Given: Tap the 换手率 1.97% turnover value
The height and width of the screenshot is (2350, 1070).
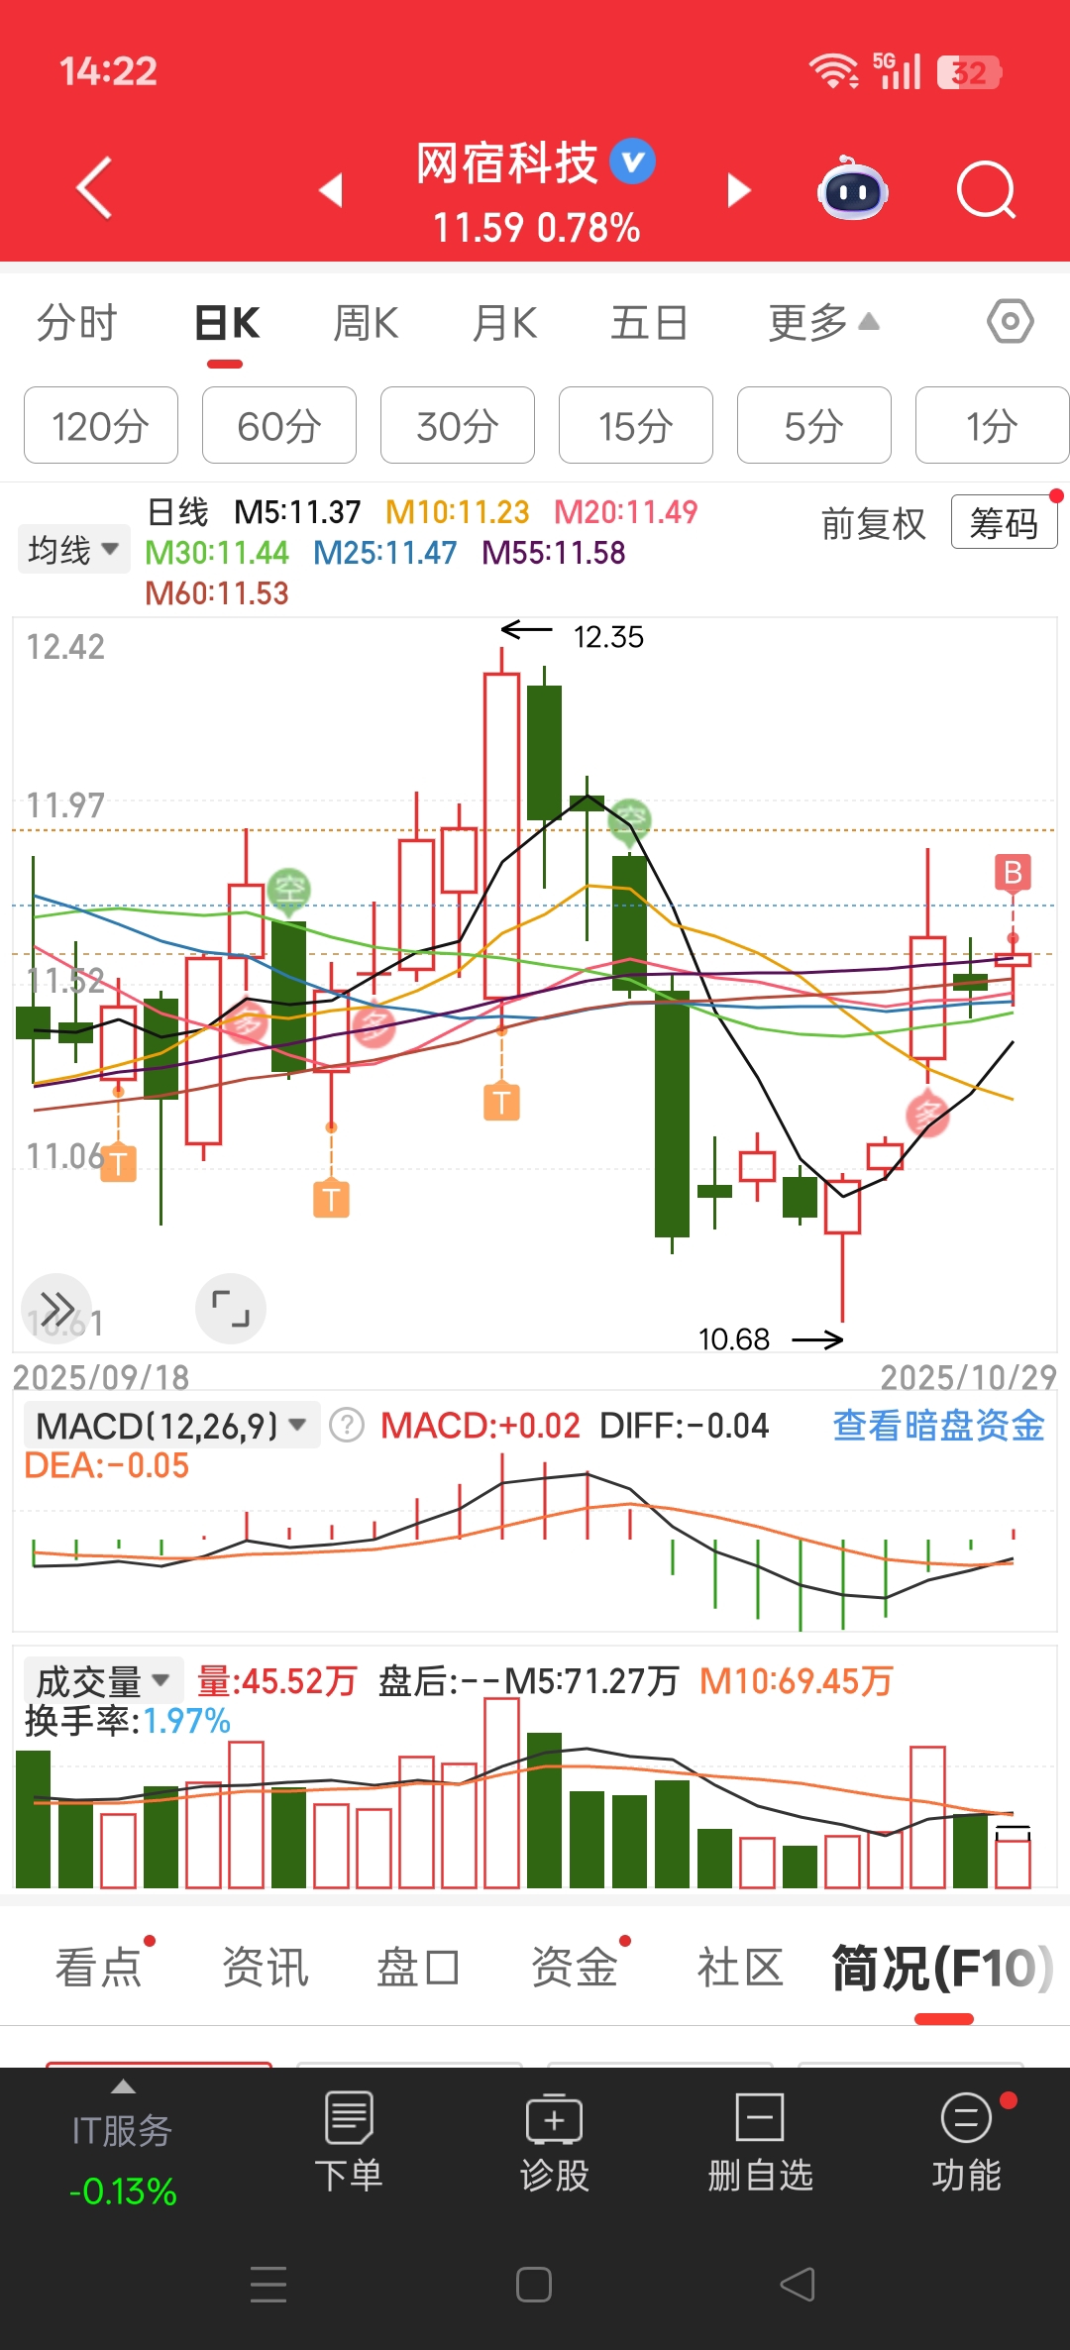Looking at the screenshot, I should pyautogui.click(x=128, y=1721).
